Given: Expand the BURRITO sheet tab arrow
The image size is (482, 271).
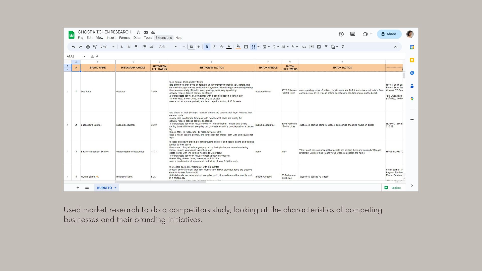Looking at the screenshot, I should pos(115,188).
